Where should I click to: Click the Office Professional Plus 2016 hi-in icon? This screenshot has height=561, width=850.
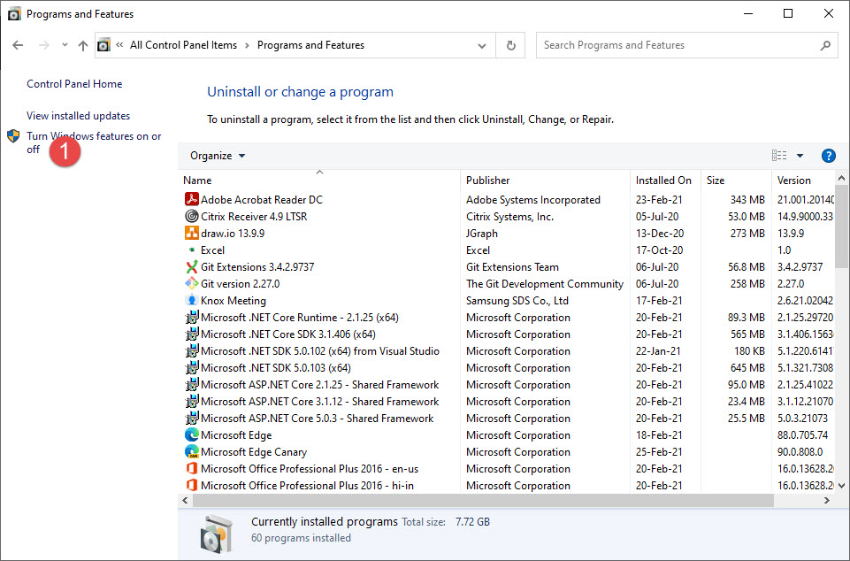tap(191, 485)
